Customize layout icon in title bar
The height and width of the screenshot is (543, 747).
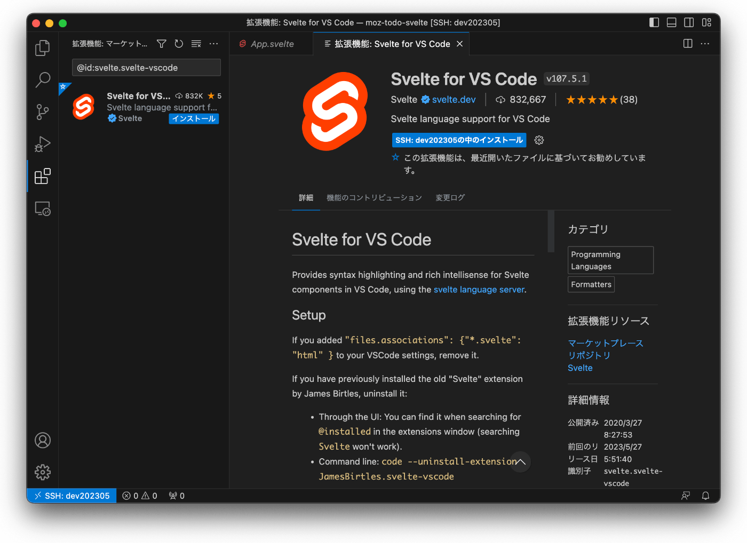click(x=706, y=22)
